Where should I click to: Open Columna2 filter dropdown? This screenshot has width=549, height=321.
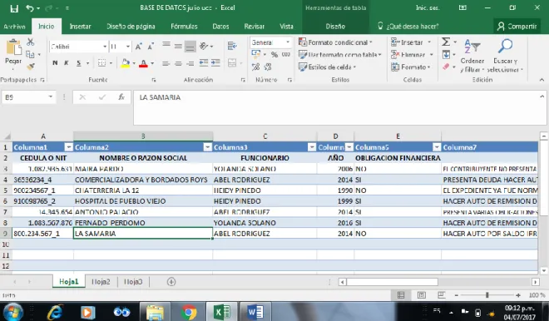pyautogui.click(x=208, y=147)
